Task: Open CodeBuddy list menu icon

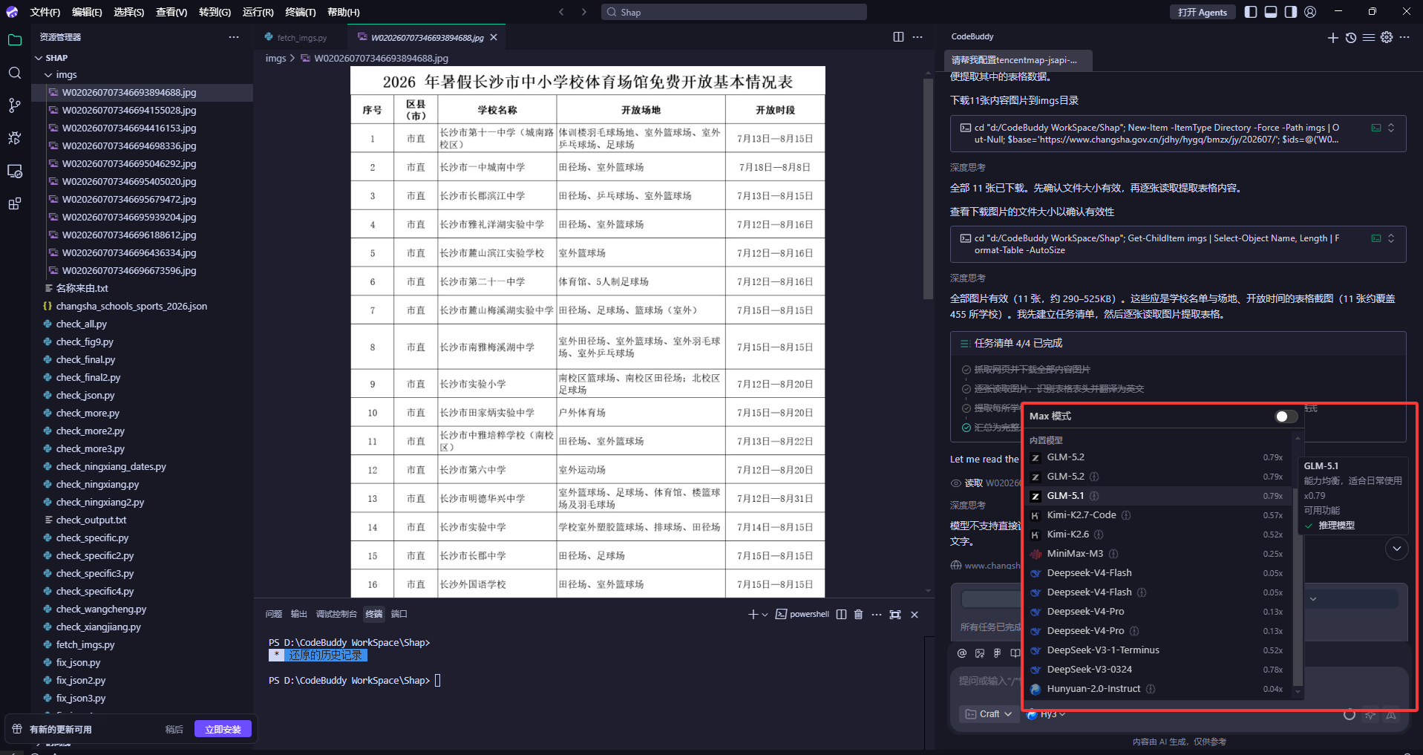Action: (1369, 37)
